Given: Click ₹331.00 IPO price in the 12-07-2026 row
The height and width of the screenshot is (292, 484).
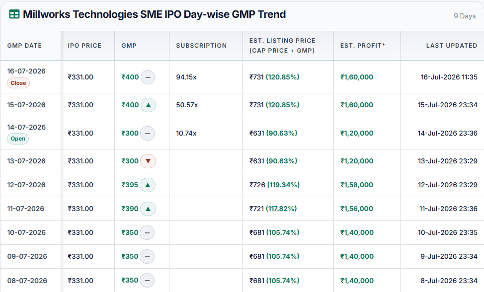Looking at the screenshot, I should point(81,185).
